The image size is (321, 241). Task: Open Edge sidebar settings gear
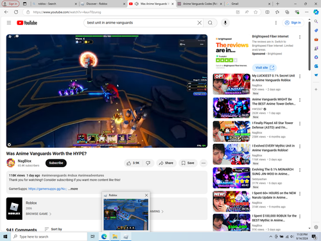tap(316, 227)
